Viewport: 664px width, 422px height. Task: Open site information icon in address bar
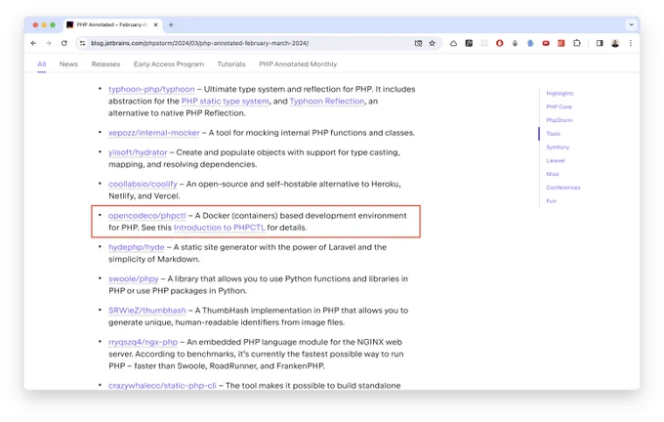83,43
